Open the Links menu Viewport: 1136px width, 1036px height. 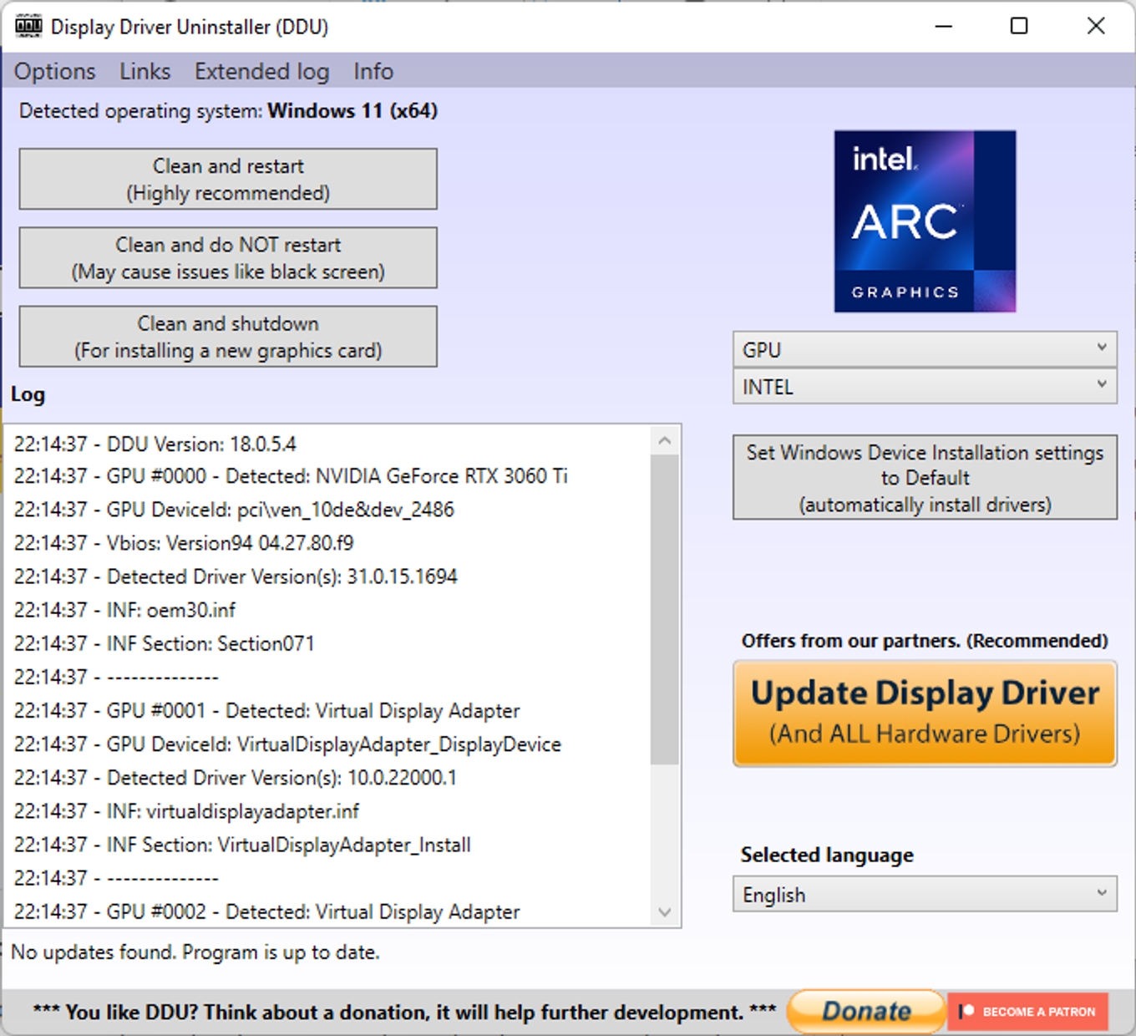[145, 71]
